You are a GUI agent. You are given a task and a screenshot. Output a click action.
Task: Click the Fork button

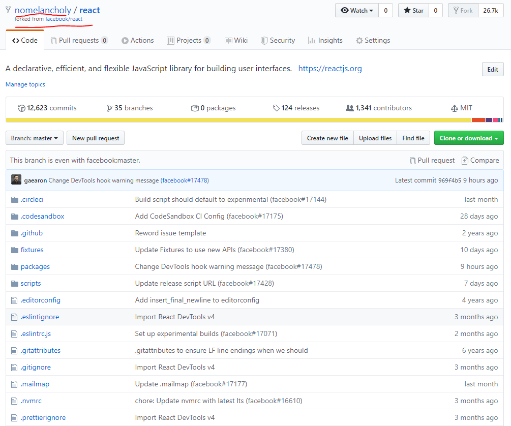463,11
